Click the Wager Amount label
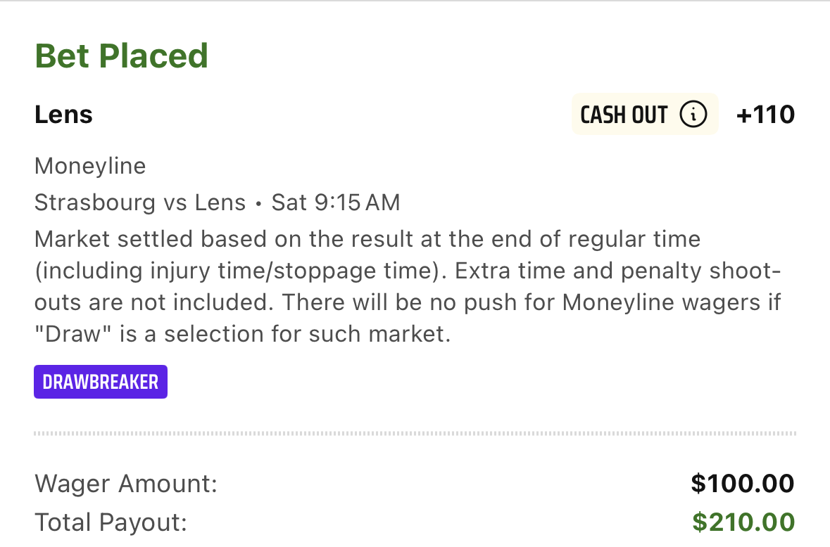Screen dimensions: 830x547 click(126, 484)
